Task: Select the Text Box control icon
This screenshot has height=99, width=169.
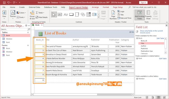Action: pos(60,14)
